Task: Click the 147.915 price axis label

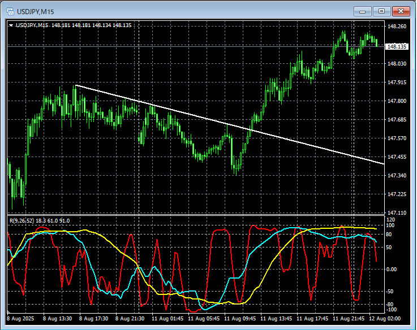Action: click(x=397, y=82)
